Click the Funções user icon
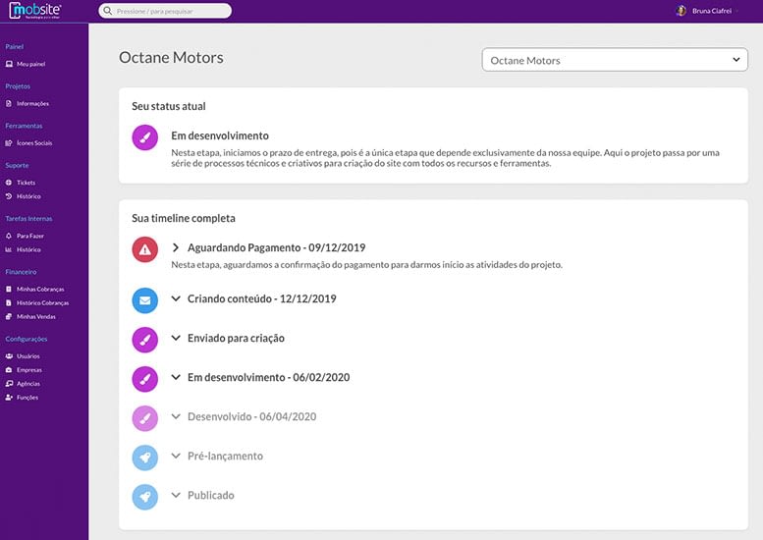This screenshot has width=763, height=540. click(9, 398)
